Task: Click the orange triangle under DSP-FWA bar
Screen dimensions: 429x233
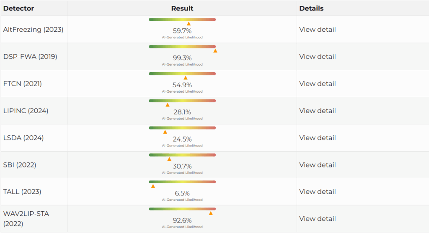Action: tap(215, 51)
